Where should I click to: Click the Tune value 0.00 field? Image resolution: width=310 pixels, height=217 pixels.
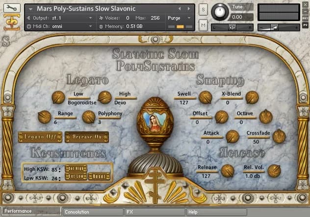tap(241, 17)
